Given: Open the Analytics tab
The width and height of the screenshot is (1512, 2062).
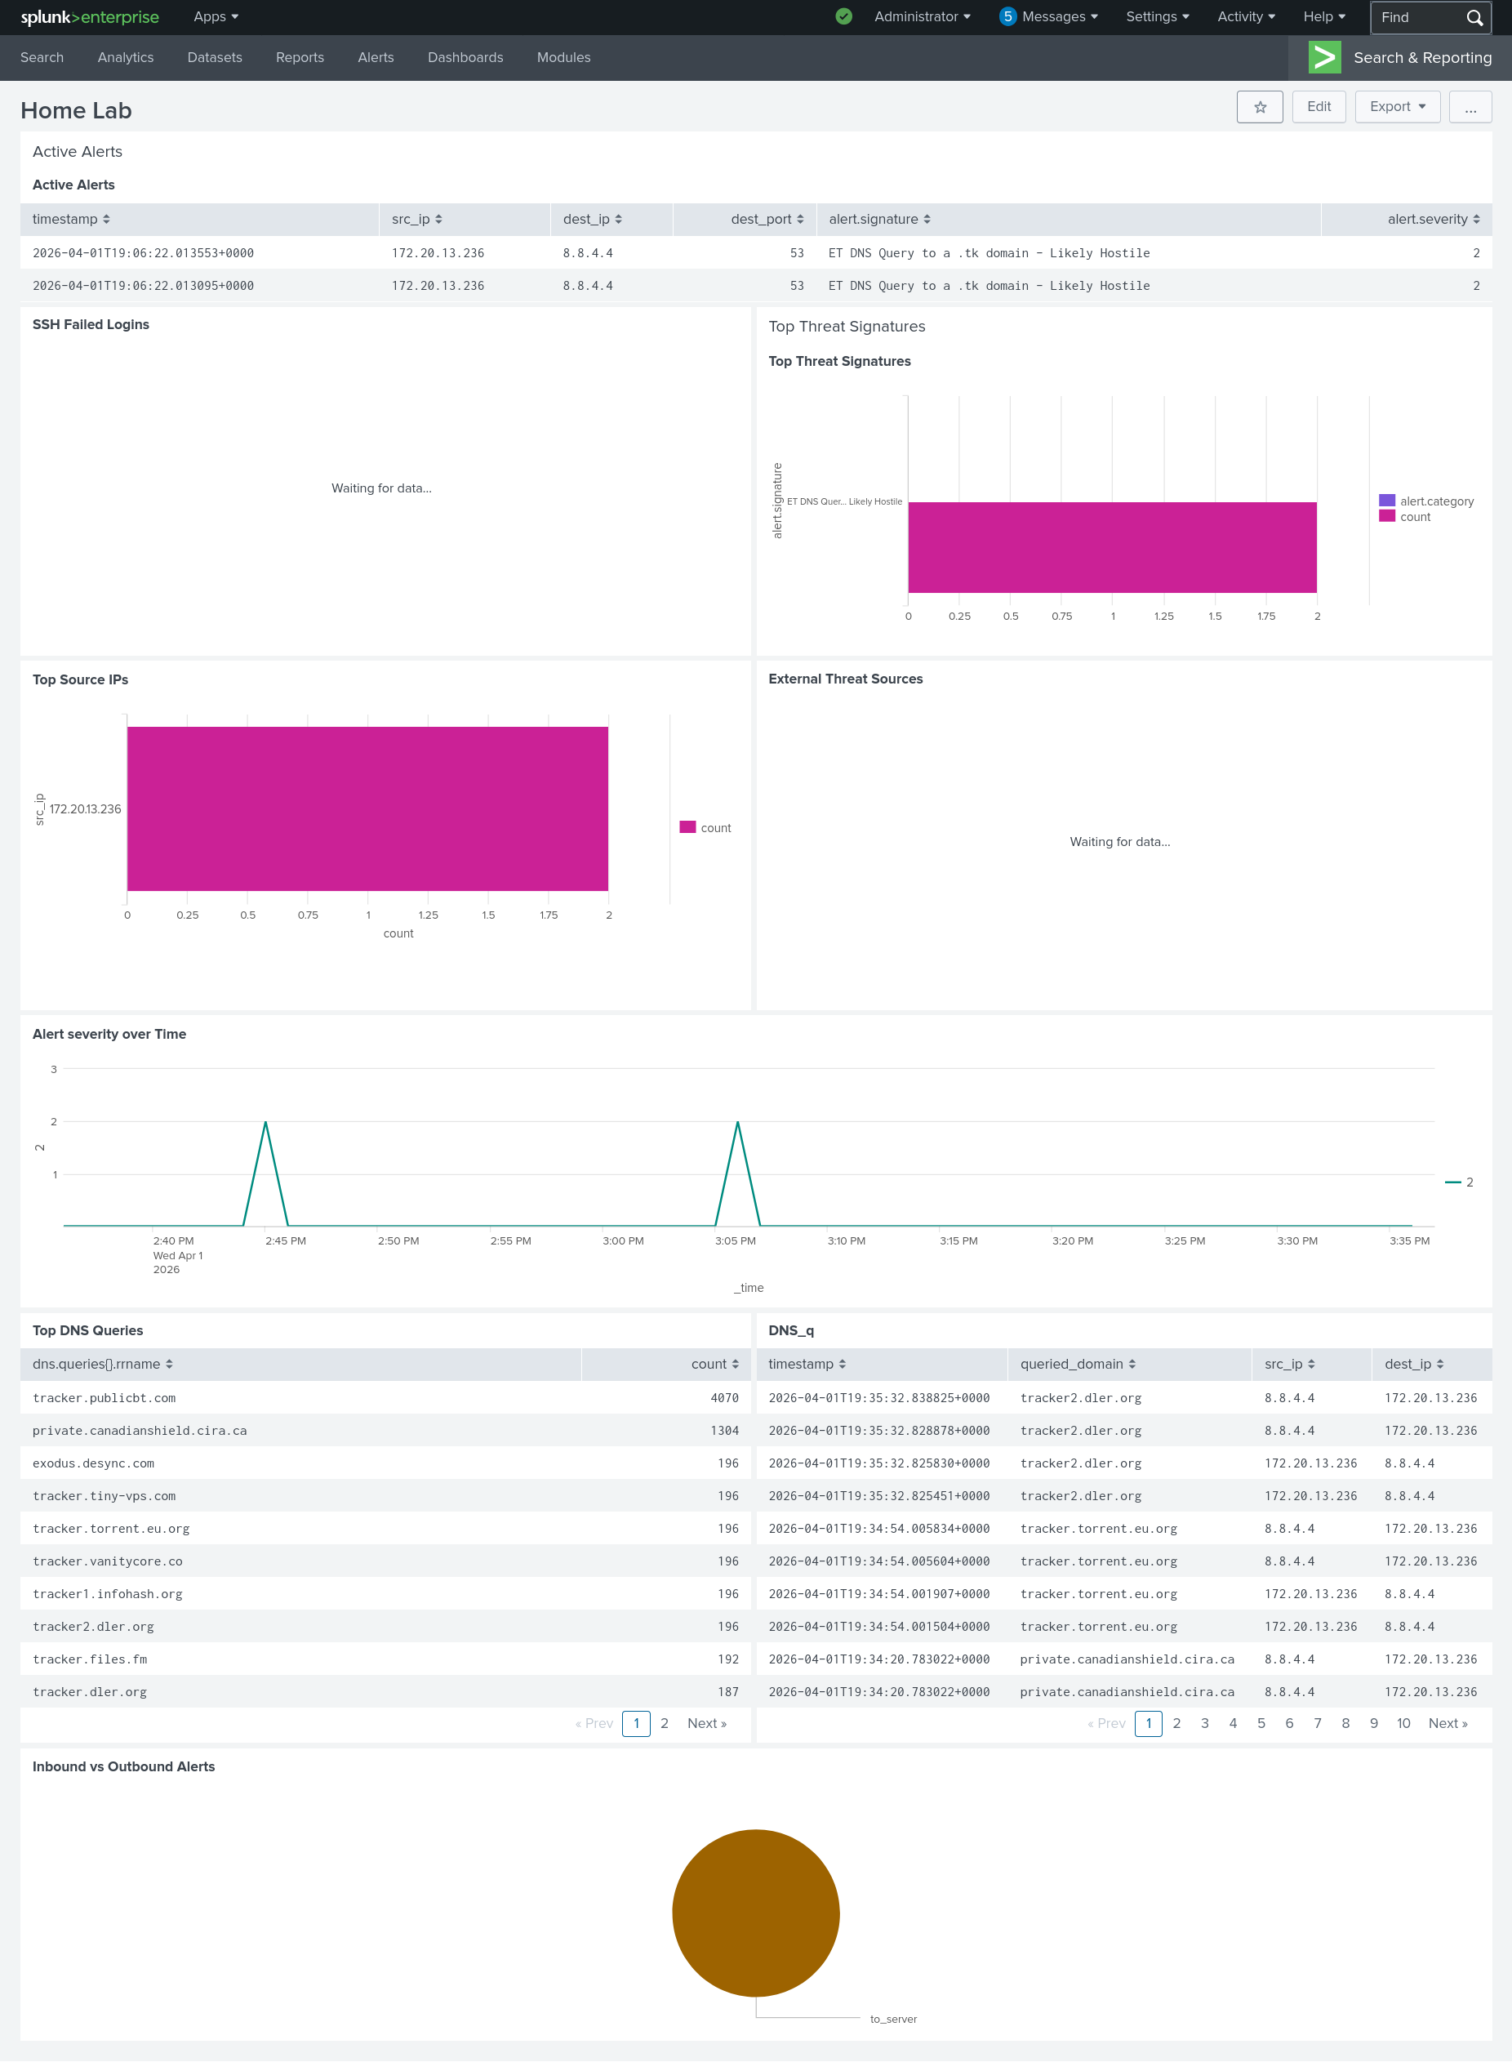Looking at the screenshot, I should 126,58.
